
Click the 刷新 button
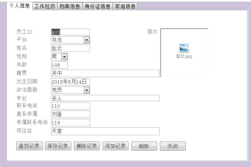144,146
